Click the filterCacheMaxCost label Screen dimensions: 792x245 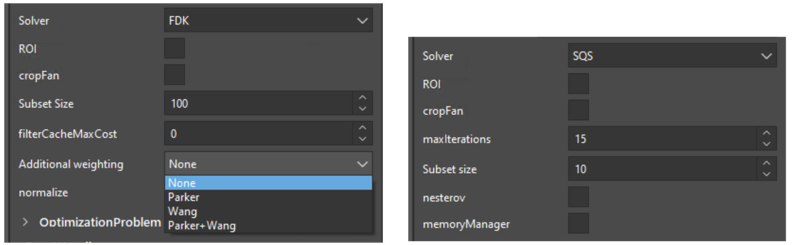(x=68, y=134)
